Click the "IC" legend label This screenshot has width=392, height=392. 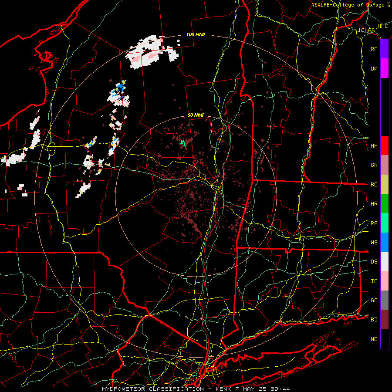point(374,281)
